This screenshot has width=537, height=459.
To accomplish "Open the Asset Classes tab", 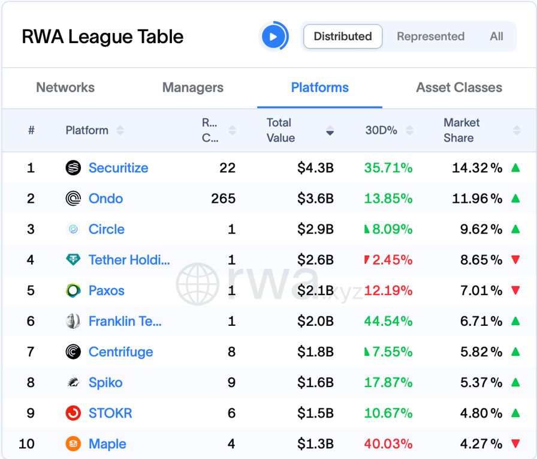I will (458, 88).
